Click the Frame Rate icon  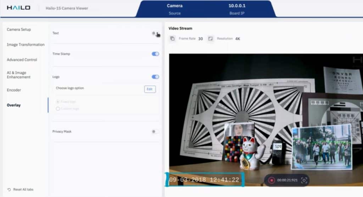coord(173,38)
